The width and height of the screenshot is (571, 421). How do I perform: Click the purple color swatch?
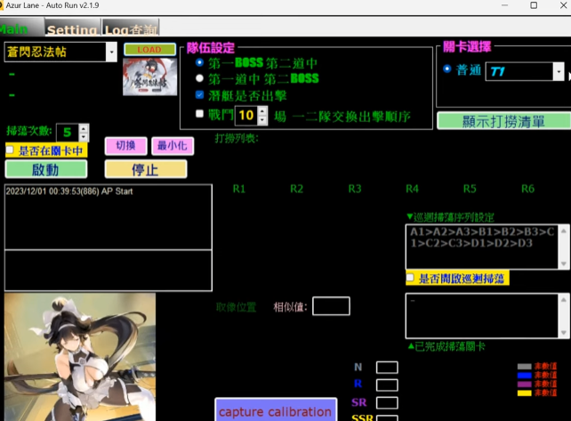tap(525, 385)
